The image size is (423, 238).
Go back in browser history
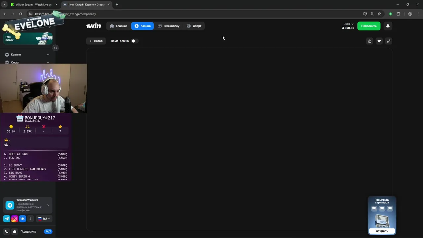5,14
